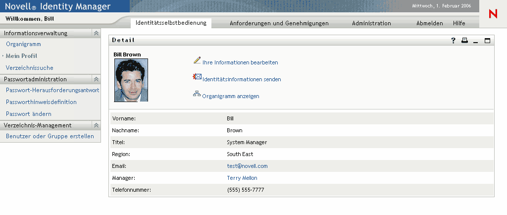
Task: Click Identitätsinformationen senden link
Action: point(242,80)
